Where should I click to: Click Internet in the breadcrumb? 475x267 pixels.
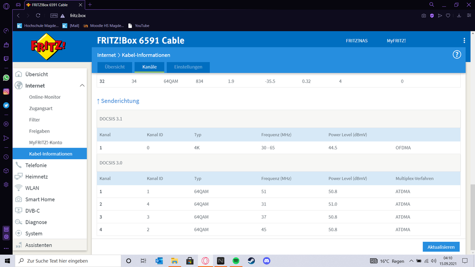coord(107,55)
